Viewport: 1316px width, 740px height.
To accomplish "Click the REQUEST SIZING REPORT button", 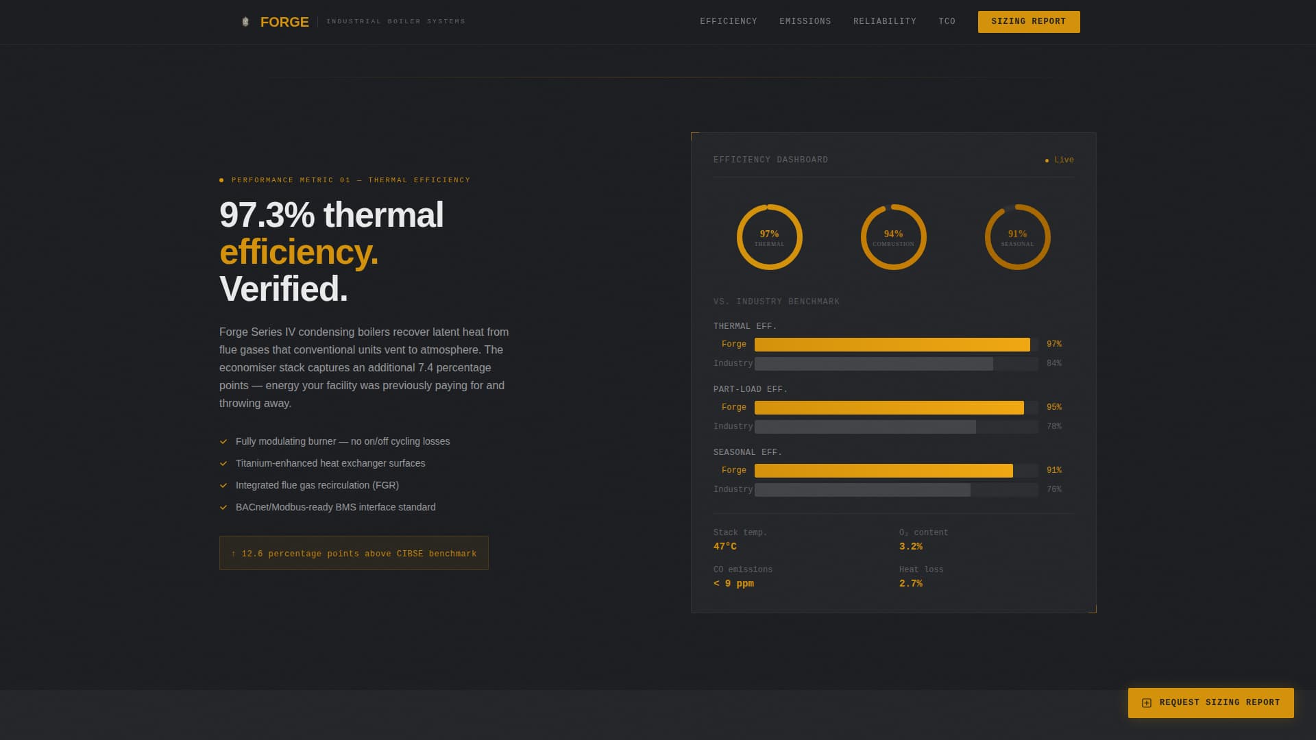I will pyautogui.click(x=1210, y=702).
